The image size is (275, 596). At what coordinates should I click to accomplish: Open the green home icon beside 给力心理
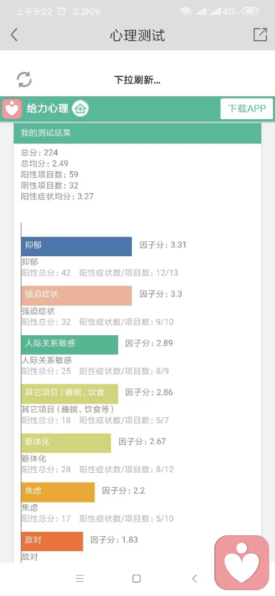point(80,109)
